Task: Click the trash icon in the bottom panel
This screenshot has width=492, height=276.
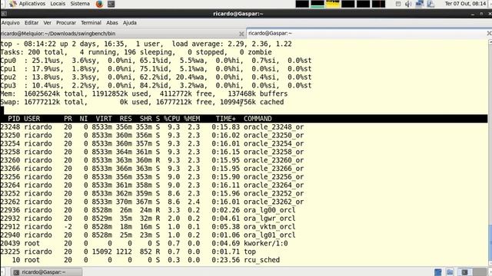Action: tap(450, 272)
